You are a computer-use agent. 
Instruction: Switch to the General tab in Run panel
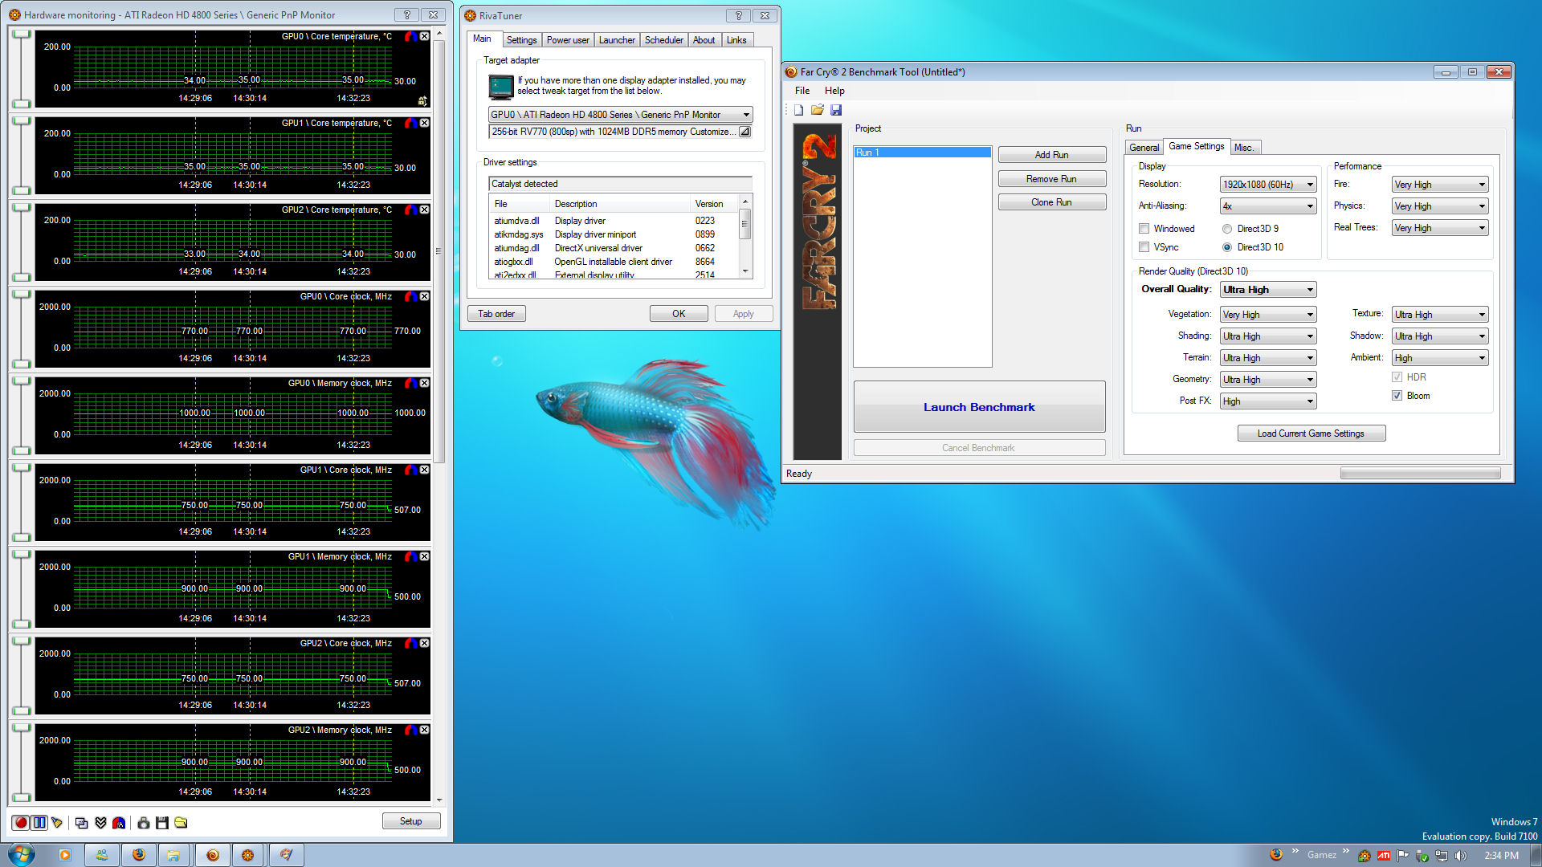1144,148
